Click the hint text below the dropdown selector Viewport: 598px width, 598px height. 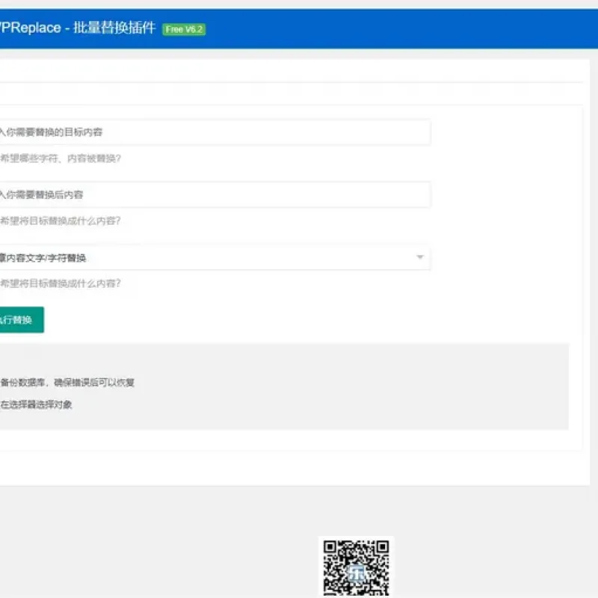tap(61, 283)
